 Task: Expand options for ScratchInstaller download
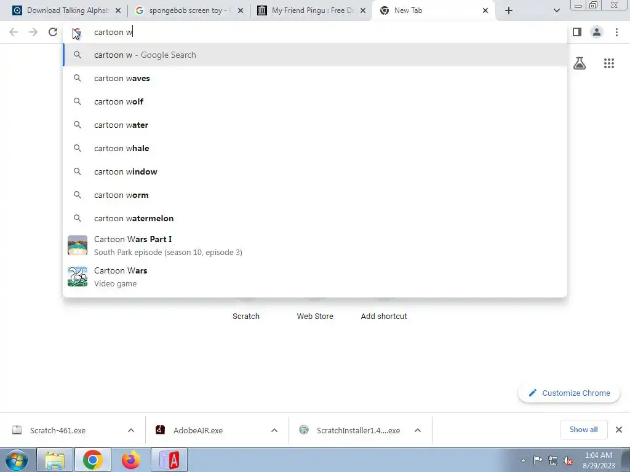coord(418,430)
